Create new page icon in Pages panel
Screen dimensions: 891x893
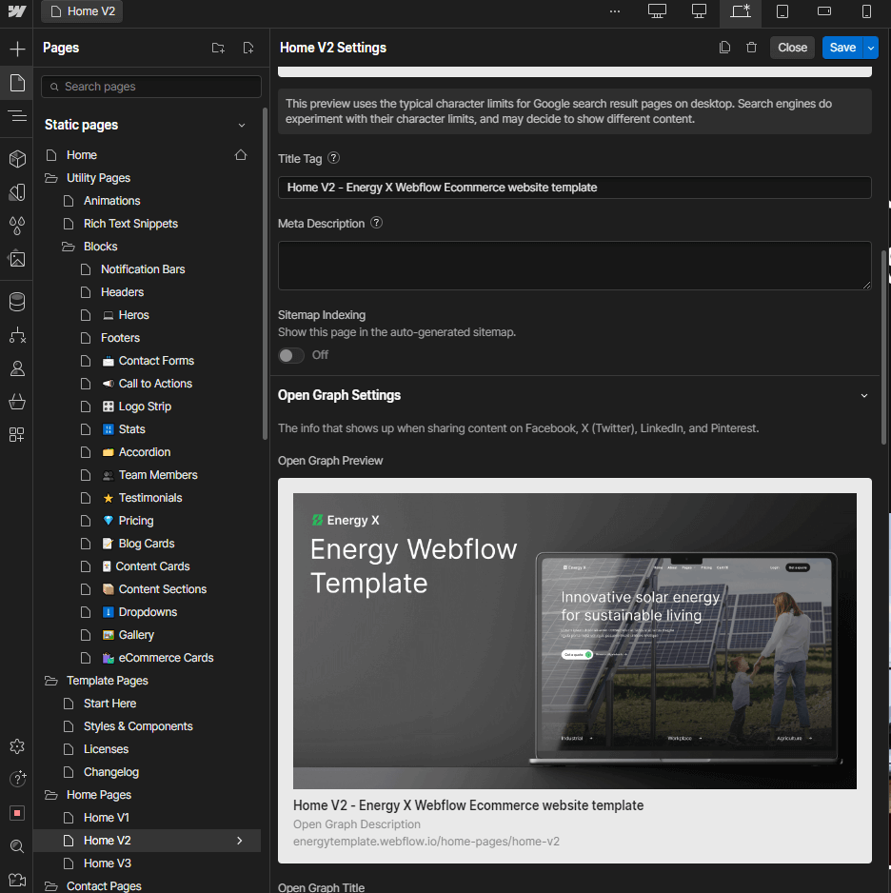[248, 48]
